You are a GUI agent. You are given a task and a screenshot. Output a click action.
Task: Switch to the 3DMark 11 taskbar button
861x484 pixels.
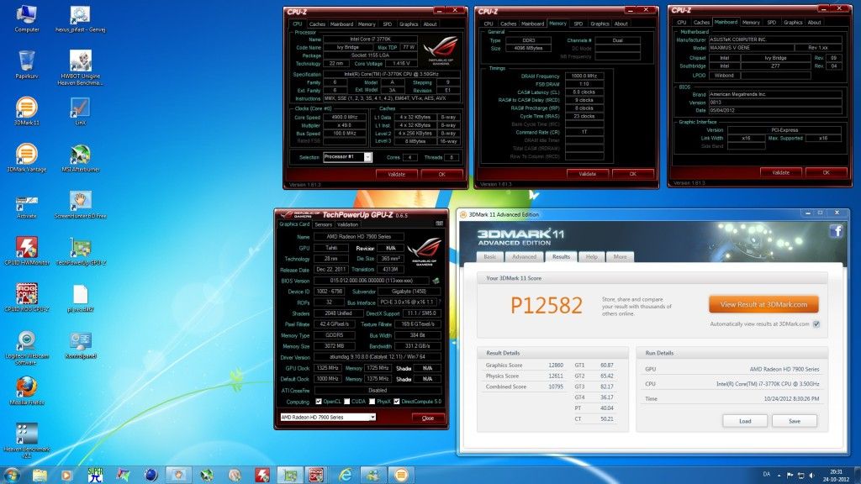pyautogui.click(x=401, y=475)
